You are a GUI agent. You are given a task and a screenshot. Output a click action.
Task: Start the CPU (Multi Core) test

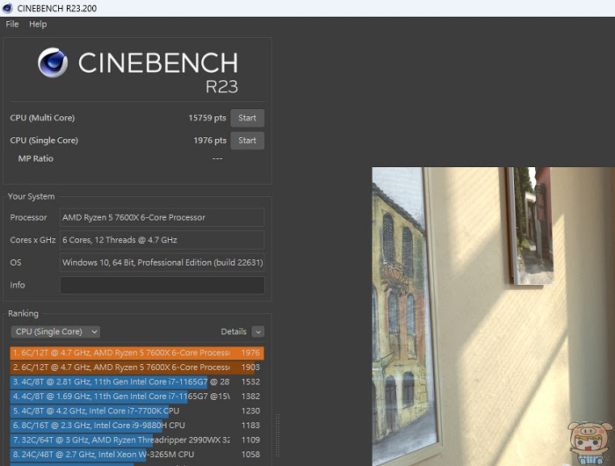[247, 118]
